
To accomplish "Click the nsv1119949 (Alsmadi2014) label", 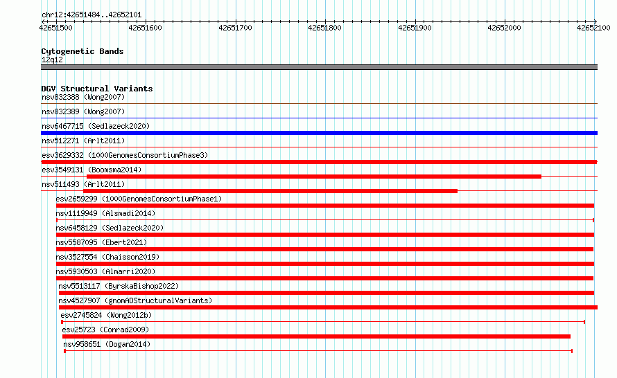I will click(x=105, y=213).
